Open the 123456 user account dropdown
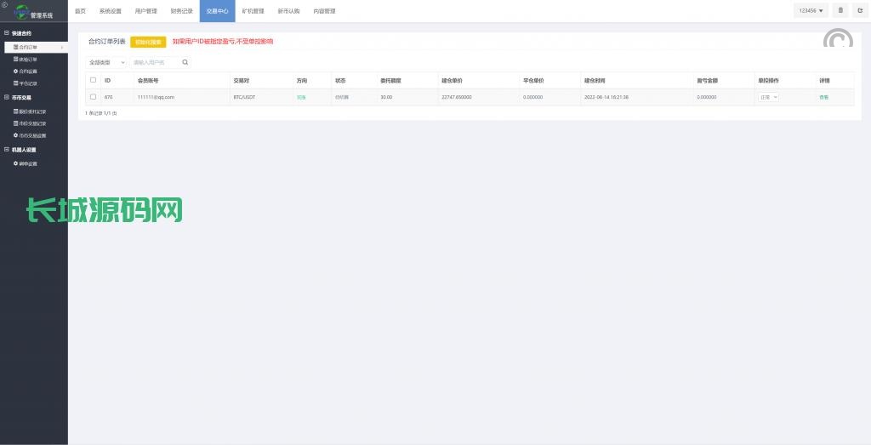 (811, 10)
